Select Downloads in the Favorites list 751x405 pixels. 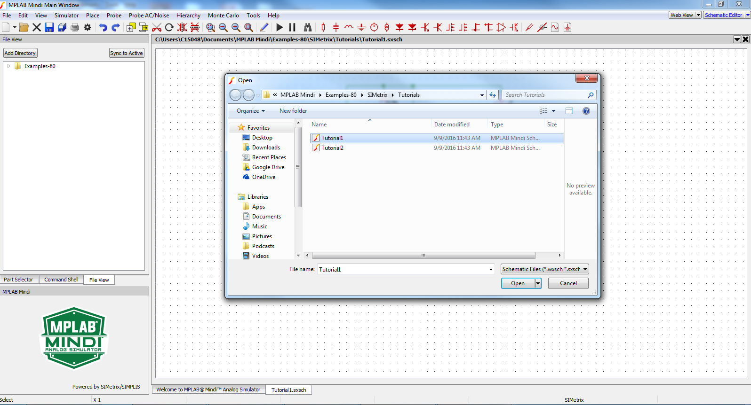(266, 148)
